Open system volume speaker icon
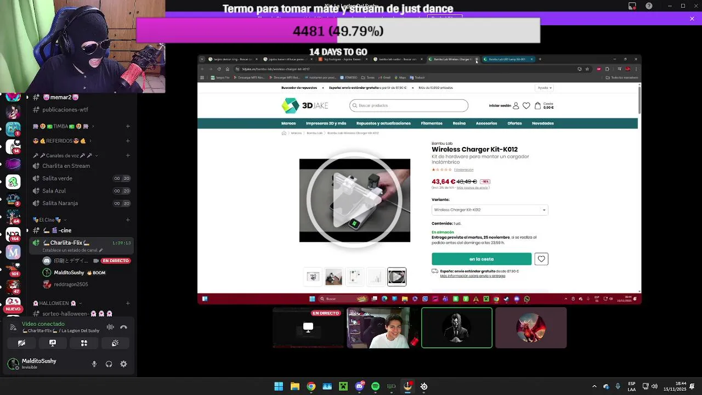The height and width of the screenshot is (395, 702). (654, 386)
